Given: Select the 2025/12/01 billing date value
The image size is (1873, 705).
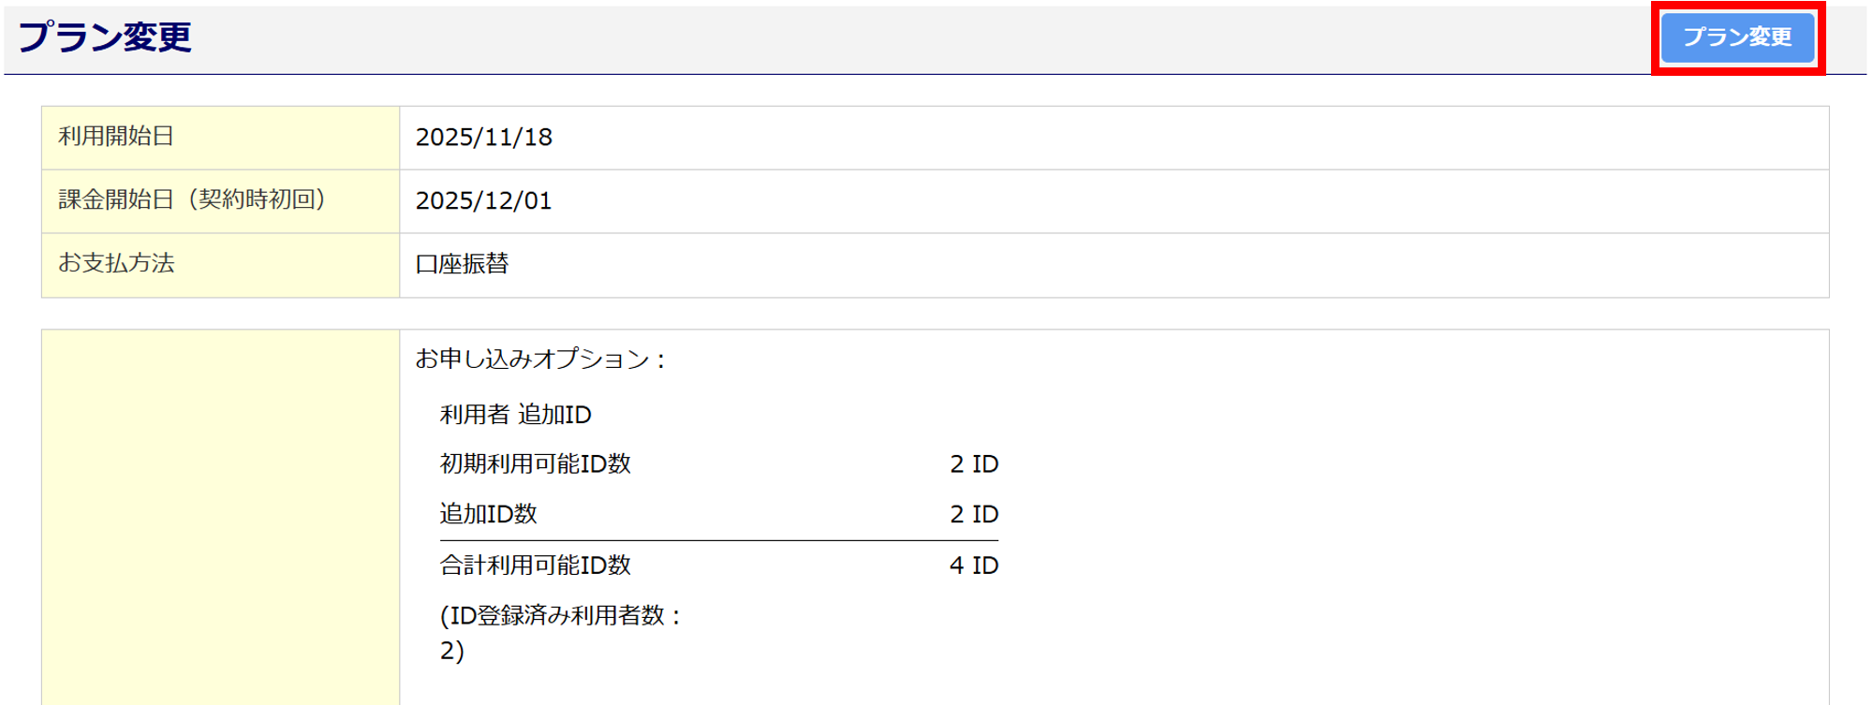Looking at the screenshot, I should [484, 201].
